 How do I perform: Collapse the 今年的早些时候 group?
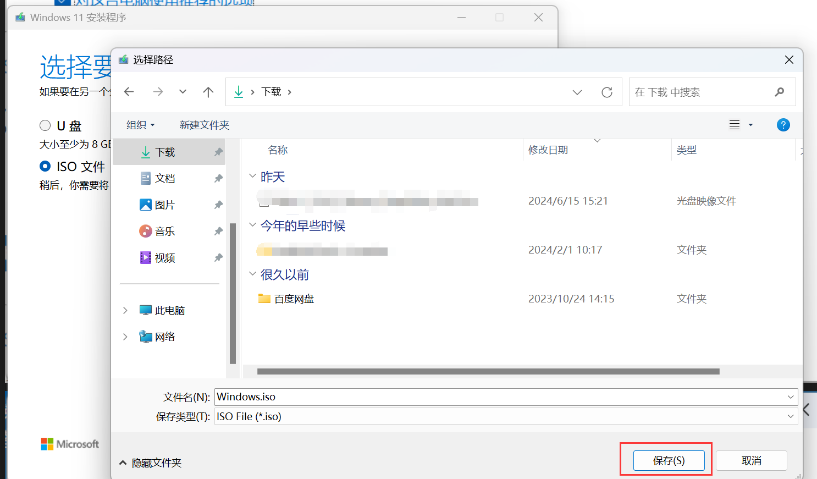click(252, 225)
